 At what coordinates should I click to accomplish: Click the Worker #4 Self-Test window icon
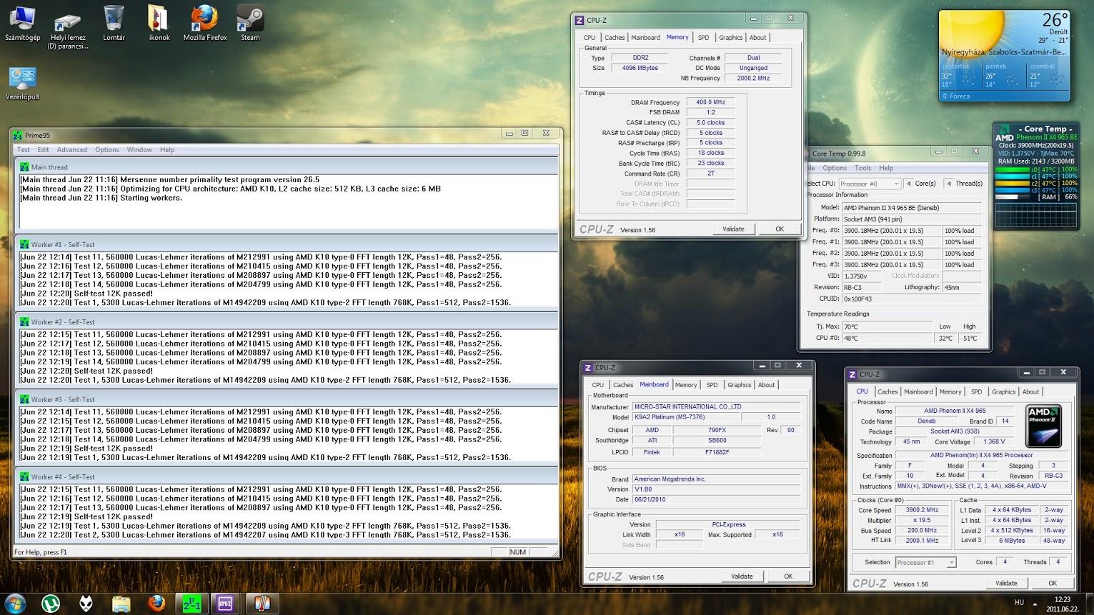click(x=25, y=477)
